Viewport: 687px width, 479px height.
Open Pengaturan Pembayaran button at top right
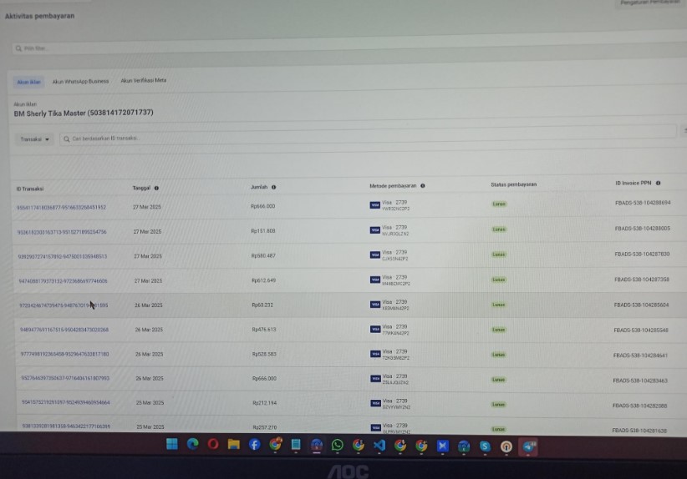click(650, 3)
